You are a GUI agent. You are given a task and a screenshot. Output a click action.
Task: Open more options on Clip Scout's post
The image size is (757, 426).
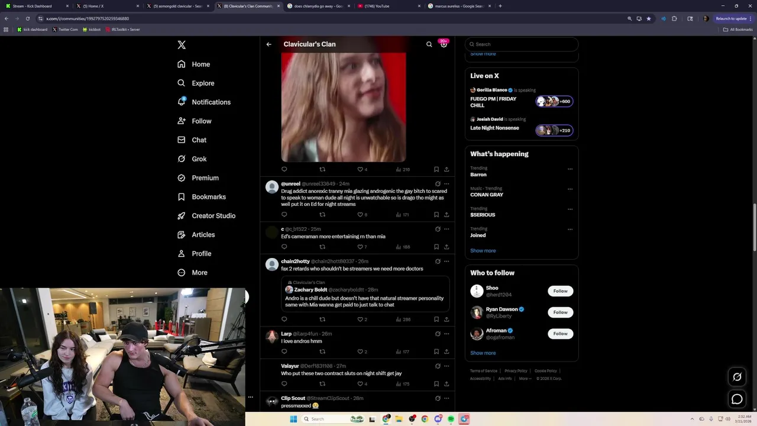click(x=447, y=398)
